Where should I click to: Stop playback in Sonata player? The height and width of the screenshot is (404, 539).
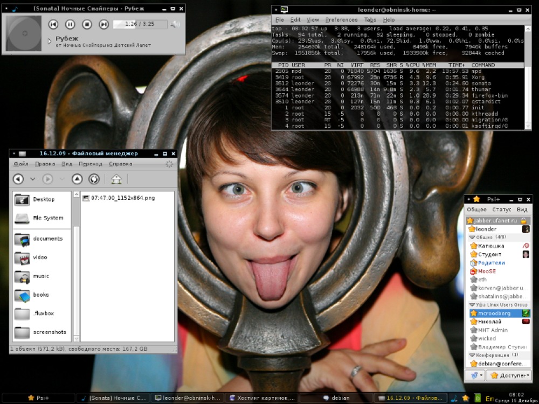coord(87,24)
